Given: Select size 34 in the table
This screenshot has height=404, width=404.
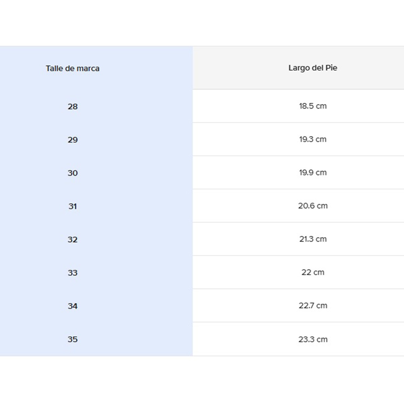Looking at the screenshot, I should (x=73, y=306).
